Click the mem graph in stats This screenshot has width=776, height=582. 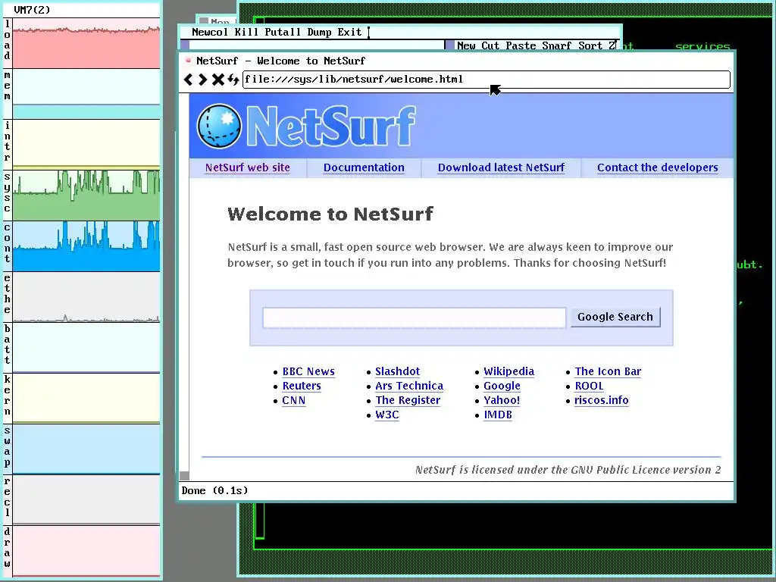tap(86, 93)
